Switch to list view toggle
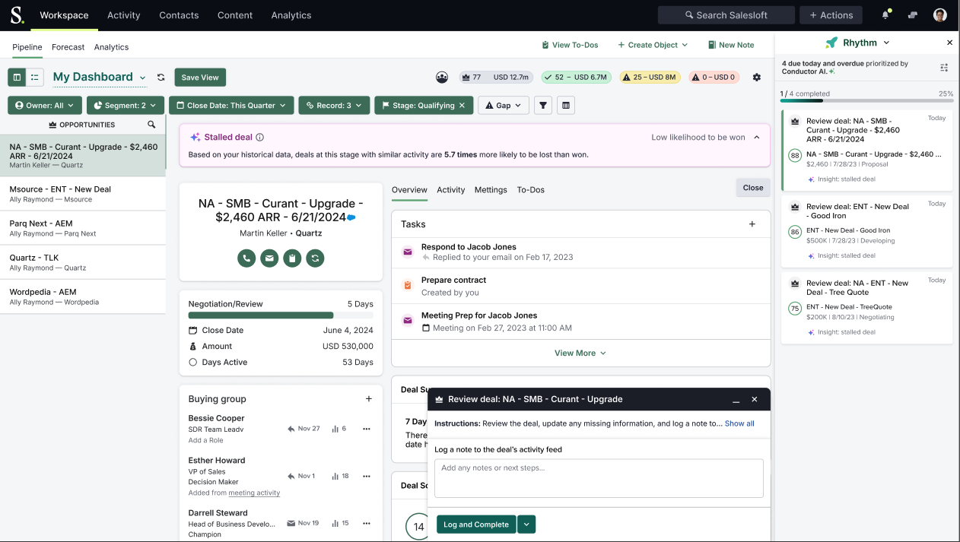The height and width of the screenshot is (542, 960). point(35,77)
